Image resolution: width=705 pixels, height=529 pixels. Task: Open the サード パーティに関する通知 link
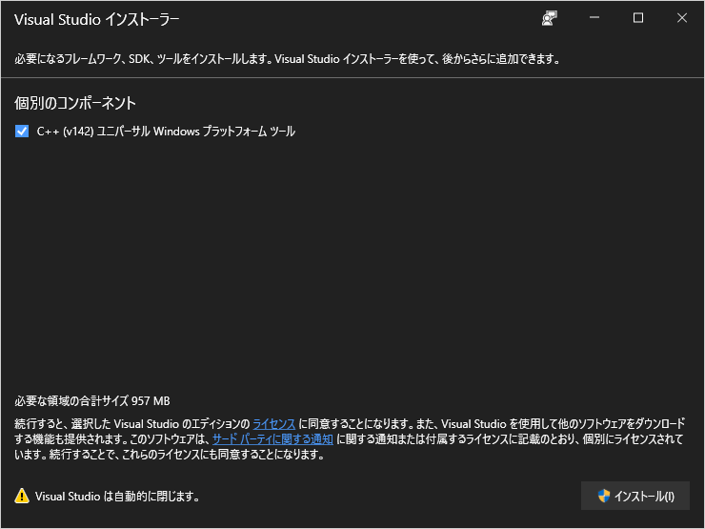[x=272, y=438]
